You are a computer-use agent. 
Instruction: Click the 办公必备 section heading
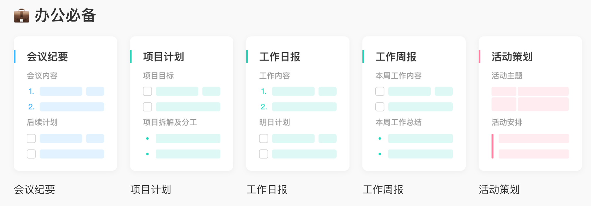pos(65,15)
